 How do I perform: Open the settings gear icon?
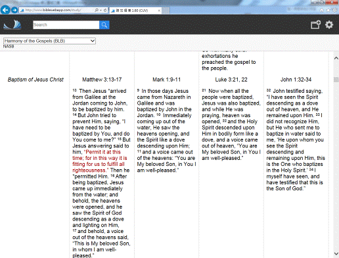click(329, 24)
